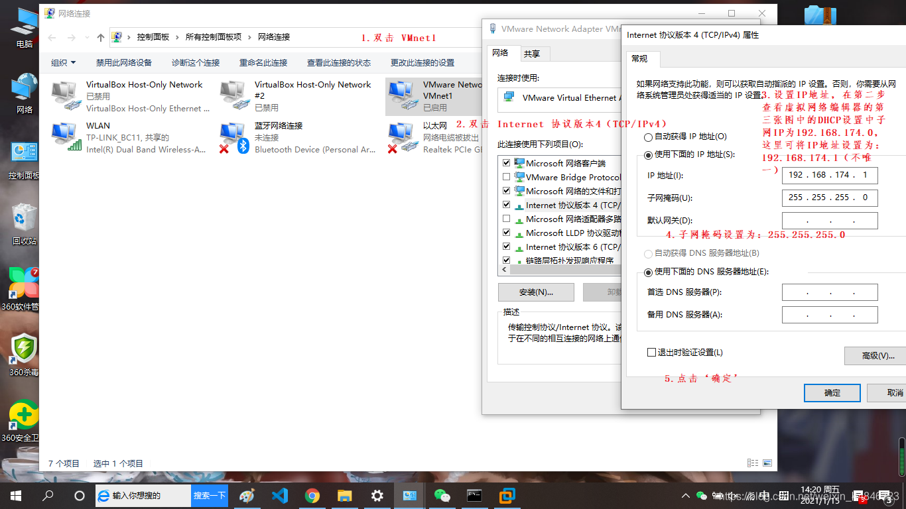Image resolution: width=906 pixels, height=509 pixels.
Task: Check 退出时验证设置 option
Action: (651, 353)
